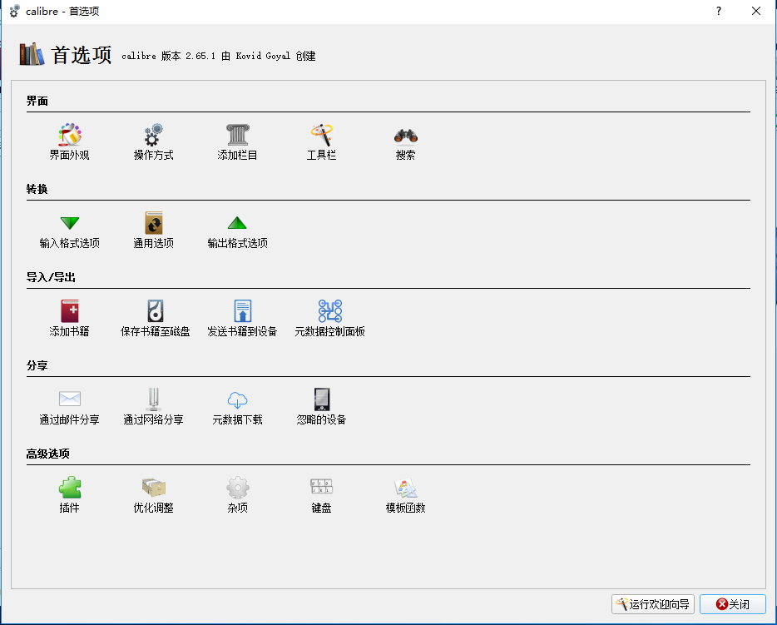Open 搜索 binoculars search settings
The image size is (777, 625).
[405, 142]
